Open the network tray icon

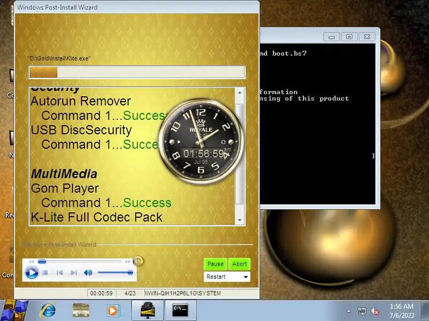361,311
